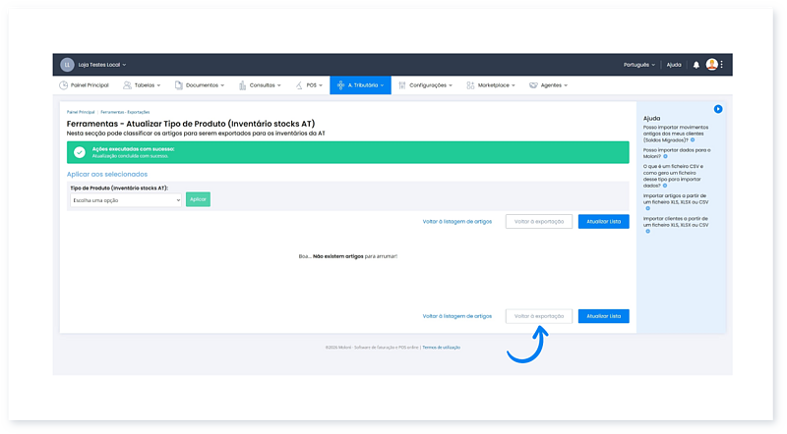Open the A. Tributária menu tab
This screenshot has width=787, height=434.
360,85
